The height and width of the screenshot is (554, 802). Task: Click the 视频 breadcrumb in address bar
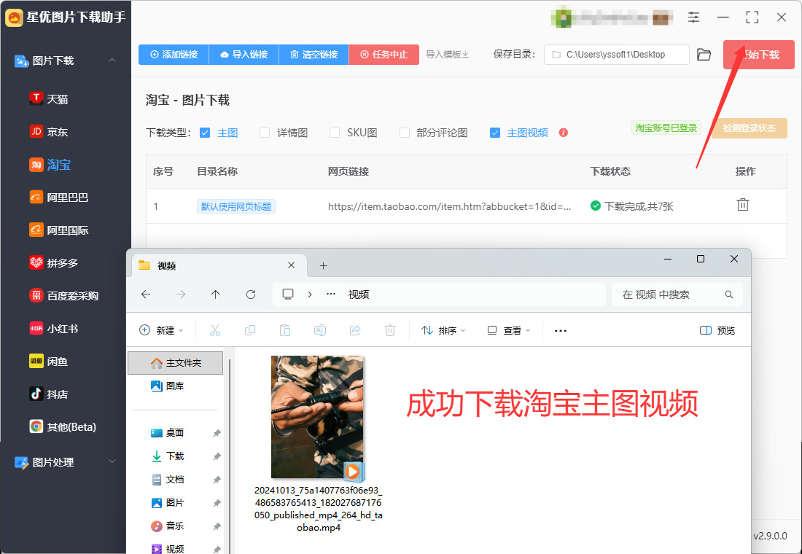[x=359, y=294]
